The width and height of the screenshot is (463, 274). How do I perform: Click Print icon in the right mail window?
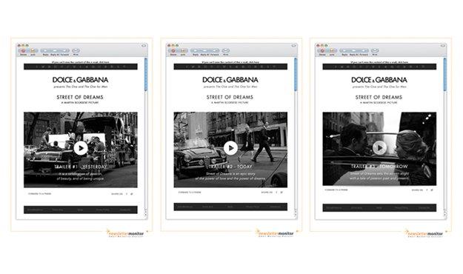pyautogui.click(x=375, y=51)
